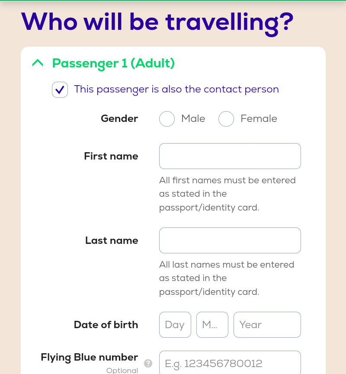346x374 pixels.
Task: Click the 'Male' label text
Action: click(193, 118)
